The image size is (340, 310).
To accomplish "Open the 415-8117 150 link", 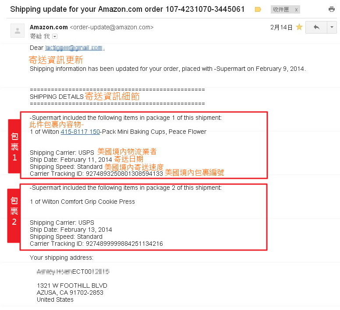I will coord(80,132).
